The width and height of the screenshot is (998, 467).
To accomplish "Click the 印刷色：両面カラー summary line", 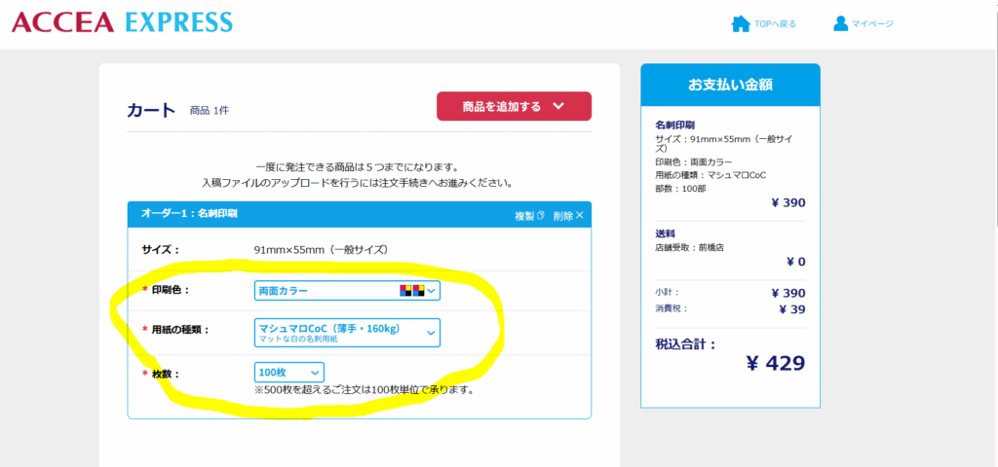I will point(694,162).
